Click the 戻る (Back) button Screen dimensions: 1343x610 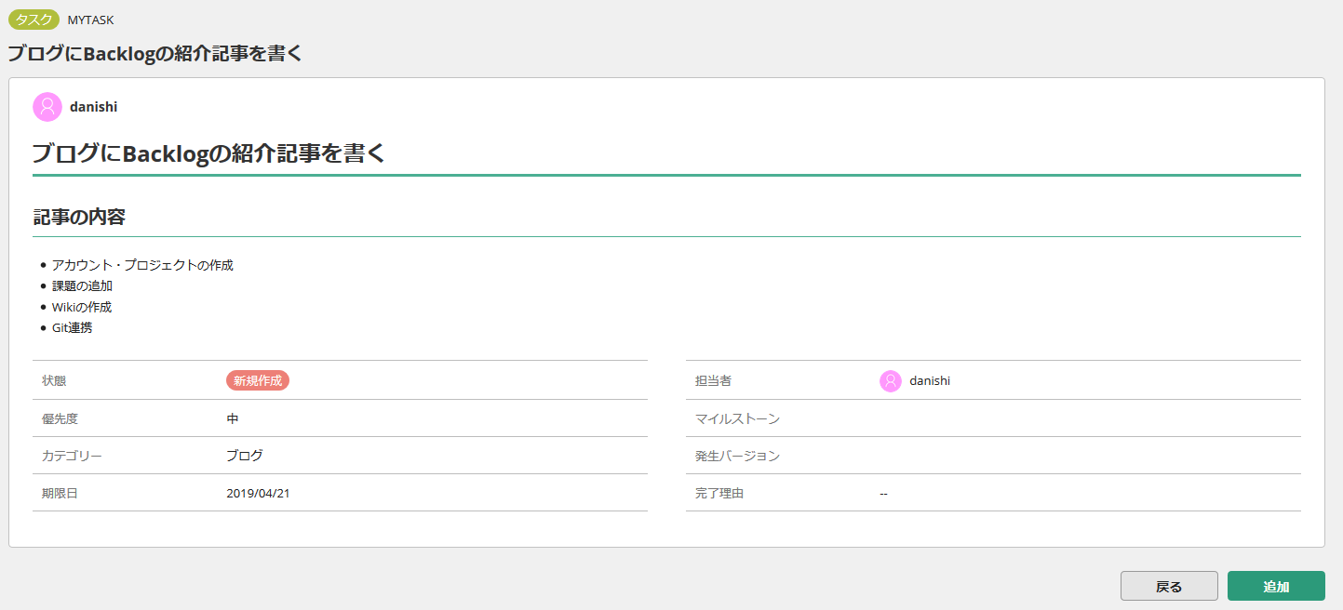click(x=1169, y=586)
